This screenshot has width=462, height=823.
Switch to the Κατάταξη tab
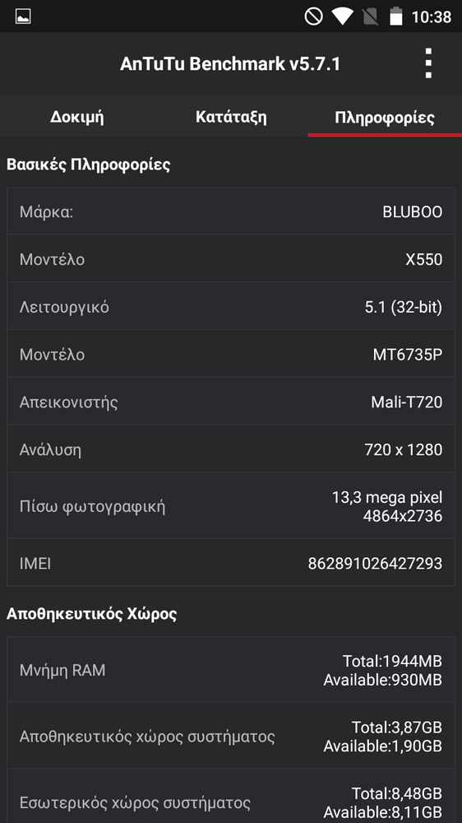[231, 116]
